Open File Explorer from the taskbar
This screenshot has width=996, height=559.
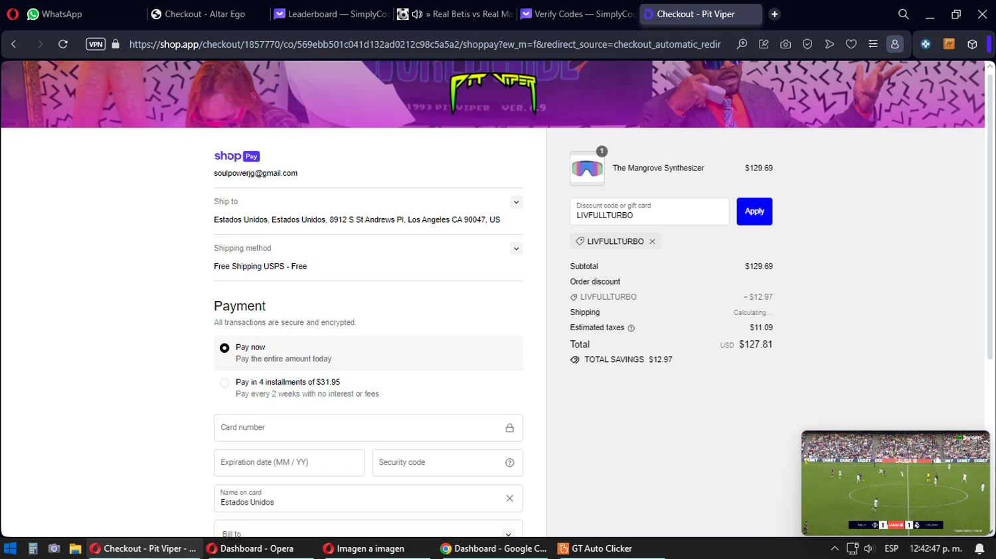coord(75,548)
